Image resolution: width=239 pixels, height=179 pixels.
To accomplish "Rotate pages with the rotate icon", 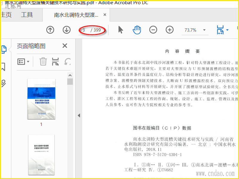I will tap(67, 61).
